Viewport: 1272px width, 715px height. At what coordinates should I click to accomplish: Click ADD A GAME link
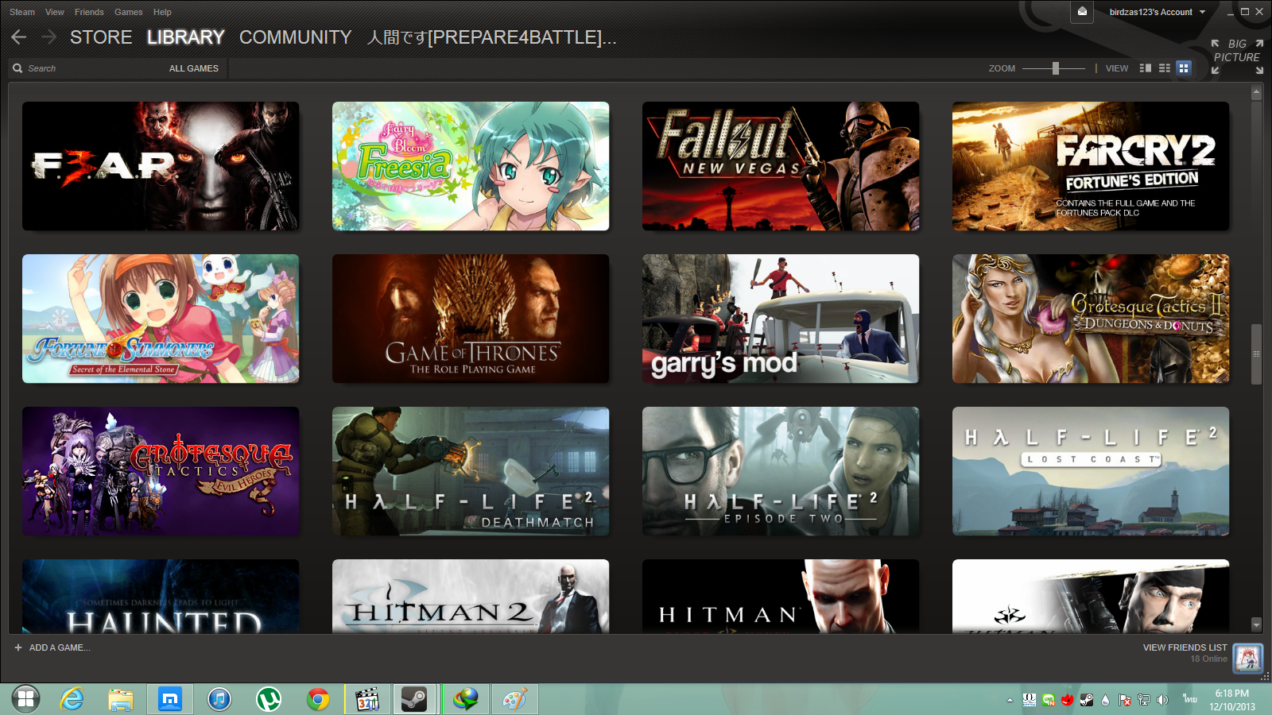60,647
